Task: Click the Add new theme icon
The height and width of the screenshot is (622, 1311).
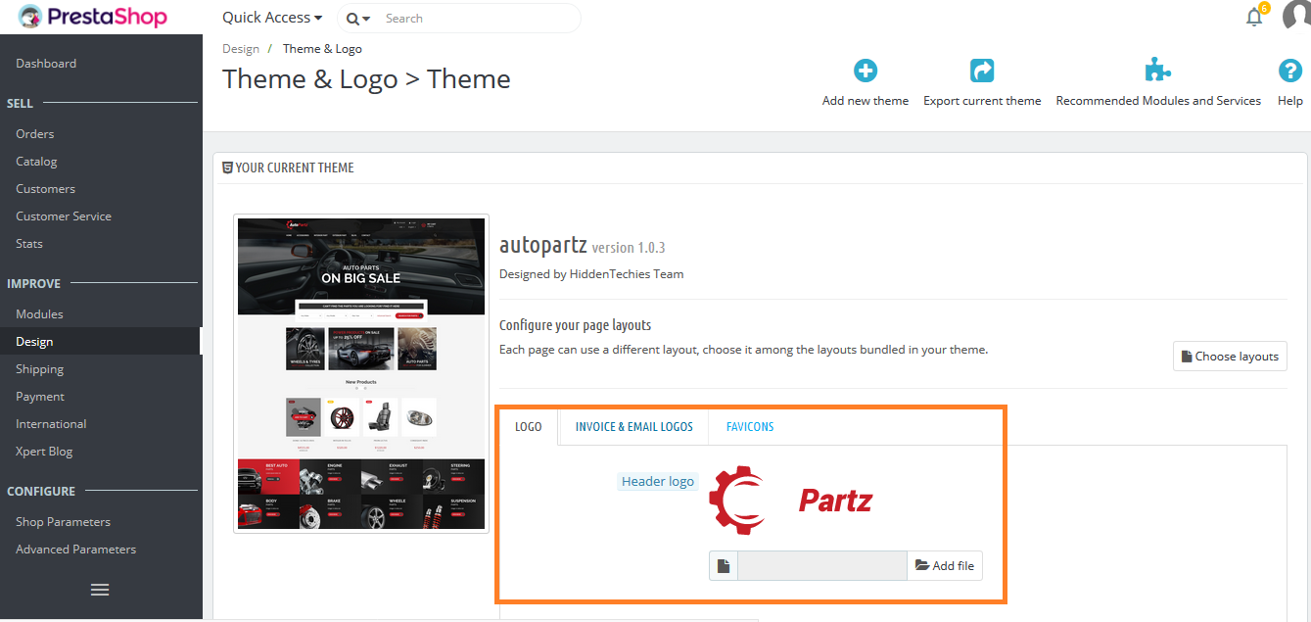Action: pos(865,71)
